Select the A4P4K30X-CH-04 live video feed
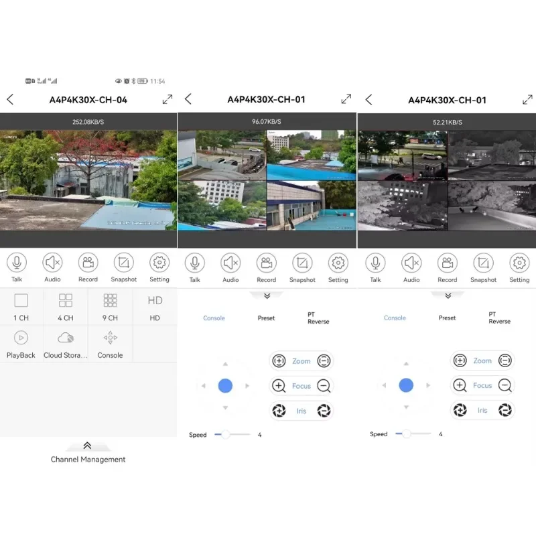 (88, 180)
